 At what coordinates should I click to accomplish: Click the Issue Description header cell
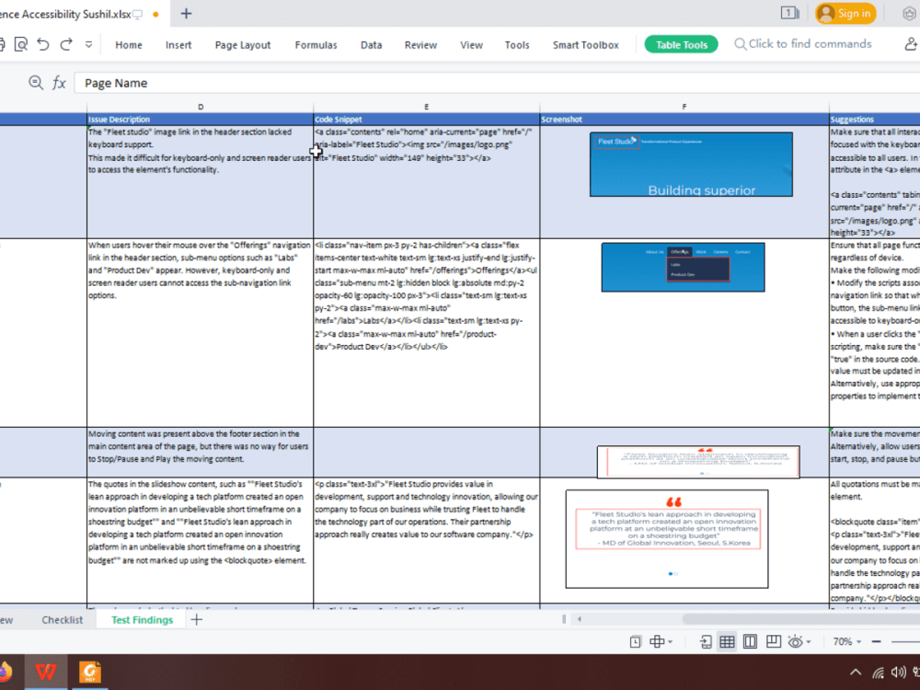(x=200, y=119)
